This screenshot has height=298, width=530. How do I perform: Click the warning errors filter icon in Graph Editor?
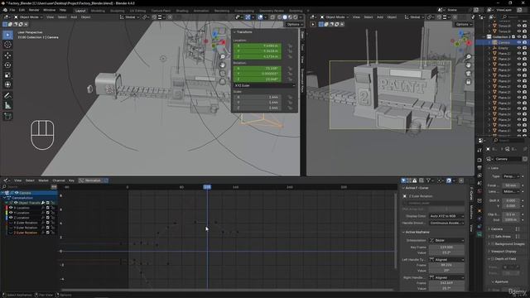click(415, 180)
